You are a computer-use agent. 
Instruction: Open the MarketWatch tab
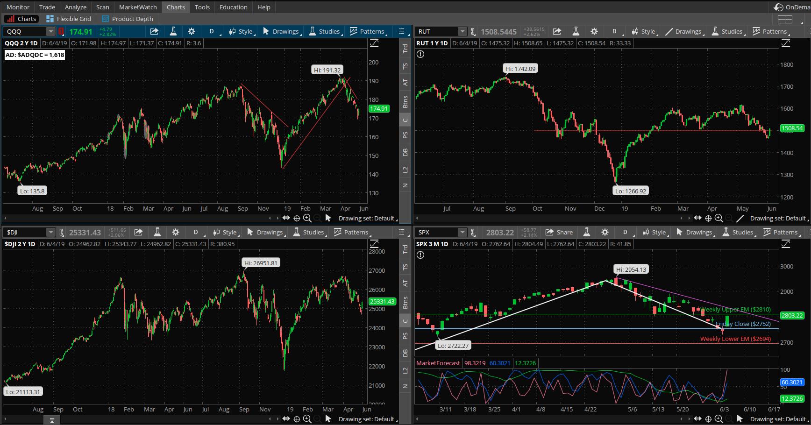pyautogui.click(x=138, y=7)
